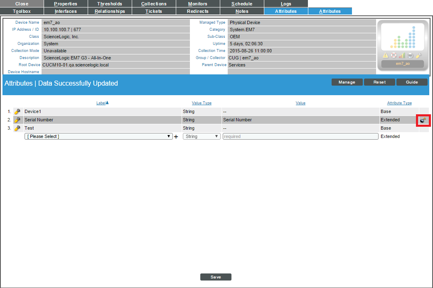Select the wrench tools icon under em7_ao thumbnail
Image resolution: width=433 pixels, height=288 pixels.
417,55
